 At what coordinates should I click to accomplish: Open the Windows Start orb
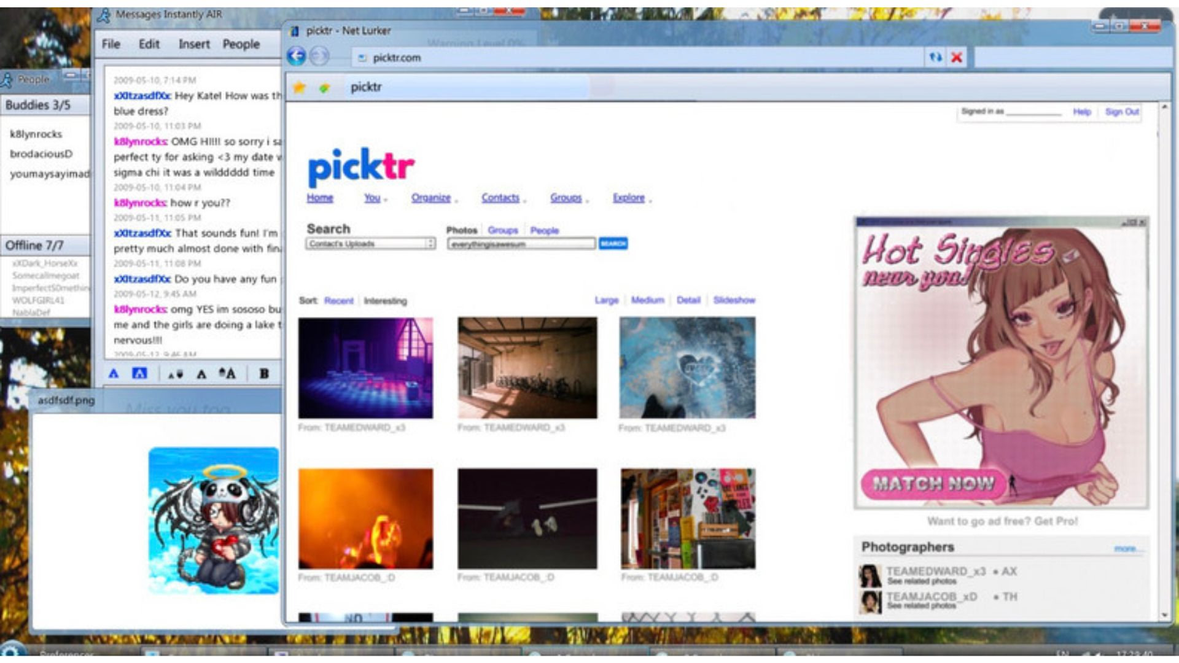12,651
